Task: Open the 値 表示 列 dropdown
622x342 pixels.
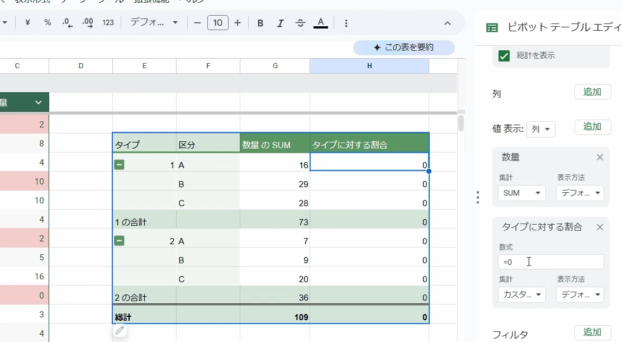Action: (x=540, y=129)
